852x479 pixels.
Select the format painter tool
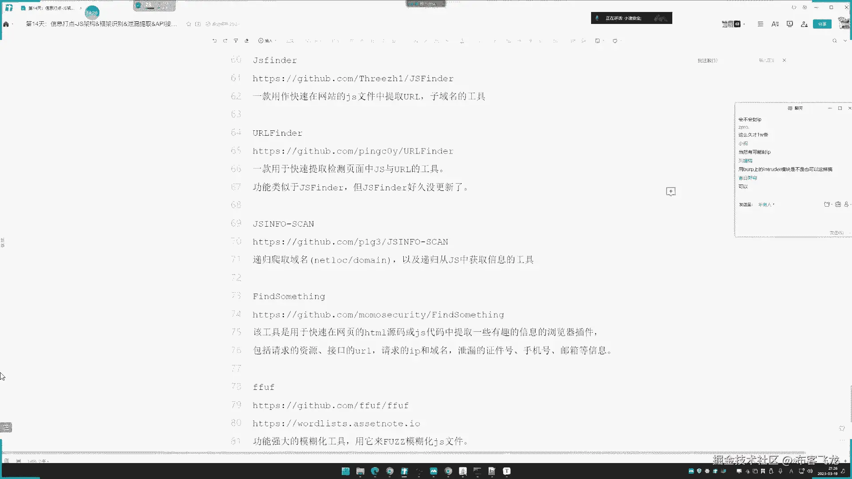pyautogui.click(x=236, y=41)
